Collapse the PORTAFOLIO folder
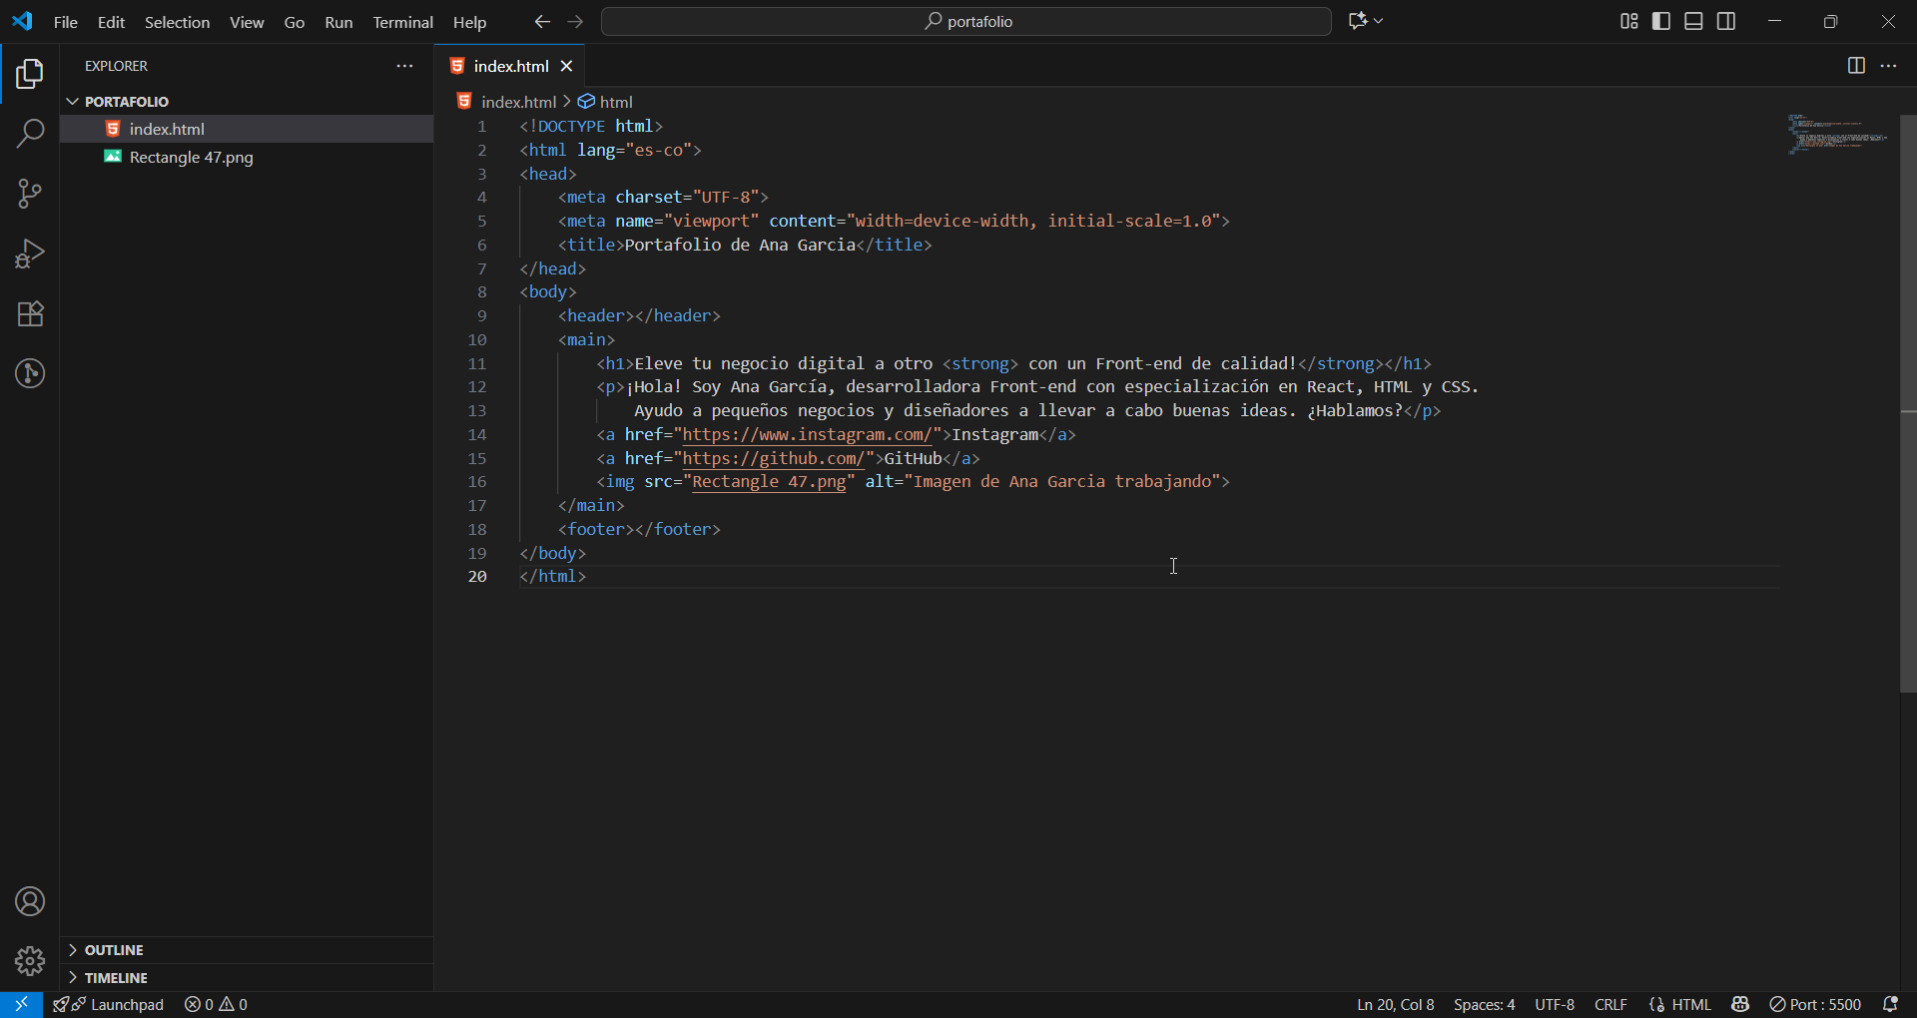The height and width of the screenshot is (1018, 1917). click(126, 102)
